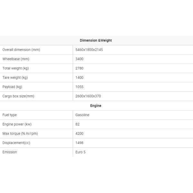Click the Dimension &Weight section header

[x=96, y=41]
